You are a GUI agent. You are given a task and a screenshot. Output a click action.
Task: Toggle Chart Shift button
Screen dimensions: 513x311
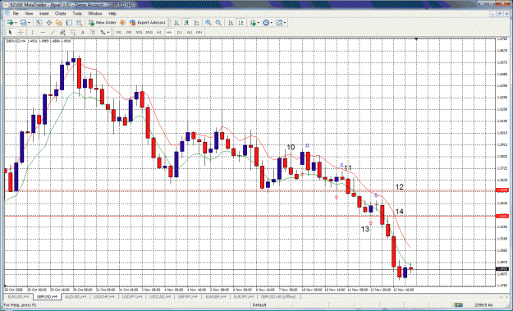(x=240, y=22)
